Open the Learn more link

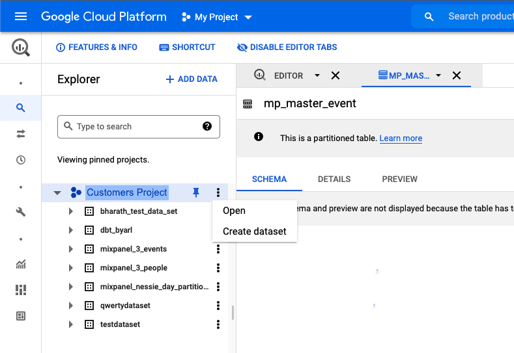tap(401, 138)
